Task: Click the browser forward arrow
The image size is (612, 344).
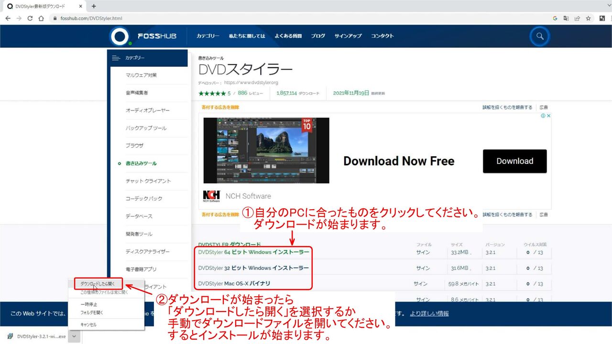Action: point(19,18)
